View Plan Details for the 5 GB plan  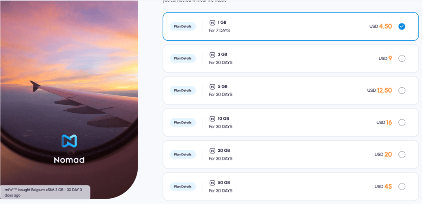coord(183,90)
